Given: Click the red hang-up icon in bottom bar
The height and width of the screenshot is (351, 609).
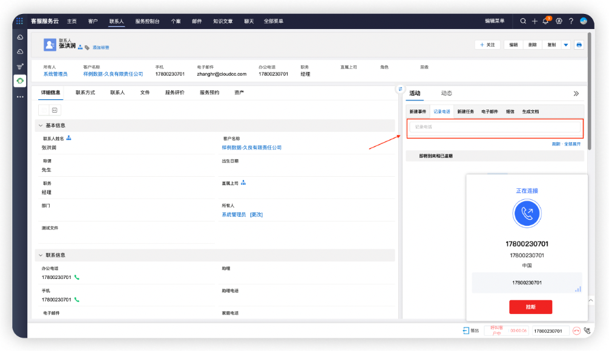Looking at the screenshot, I should pyautogui.click(x=576, y=331).
